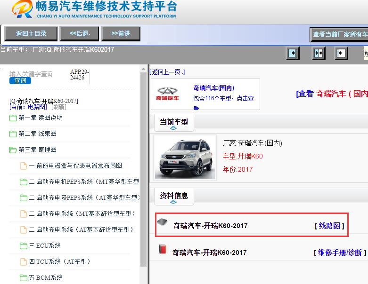Click the 厂家:奇瑞汽车(国内) text

pyautogui.click(x=252, y=143)
